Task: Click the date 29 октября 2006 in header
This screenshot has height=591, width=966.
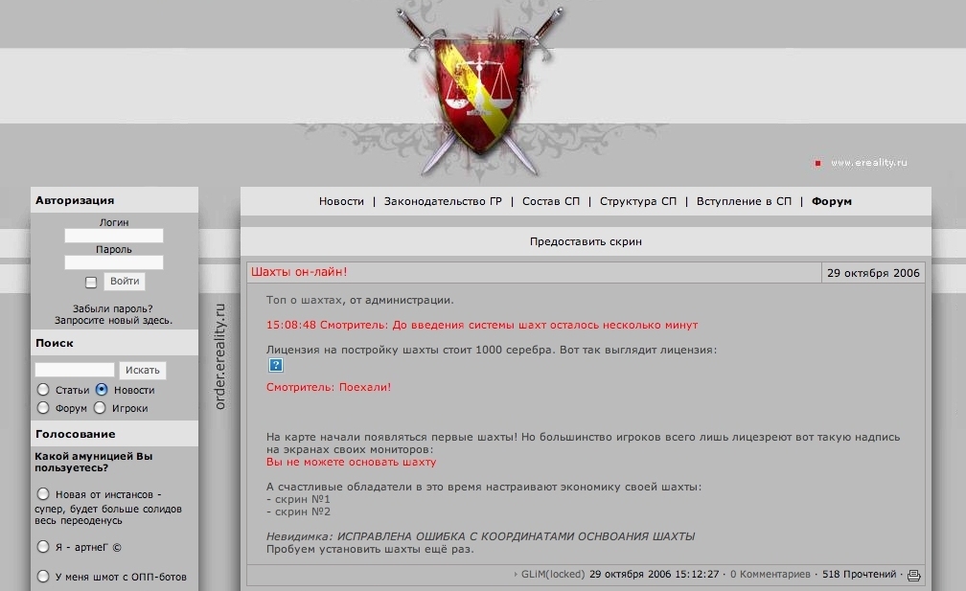Action: (x=873, y=273)
